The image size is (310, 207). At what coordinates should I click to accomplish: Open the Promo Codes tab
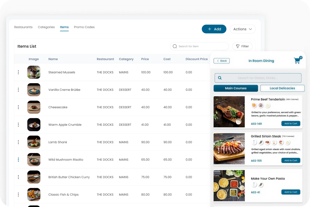(x=84, y=27)
